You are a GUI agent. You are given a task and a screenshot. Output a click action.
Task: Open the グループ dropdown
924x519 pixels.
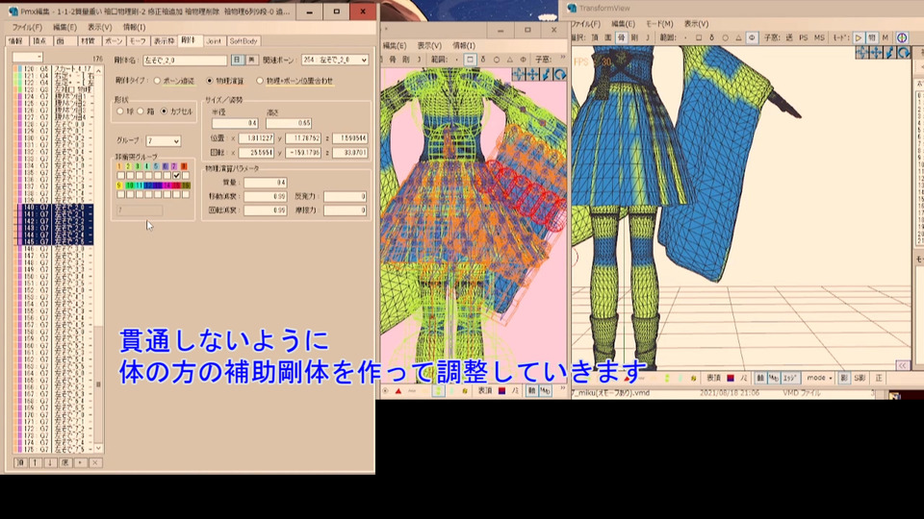(164, 141)
